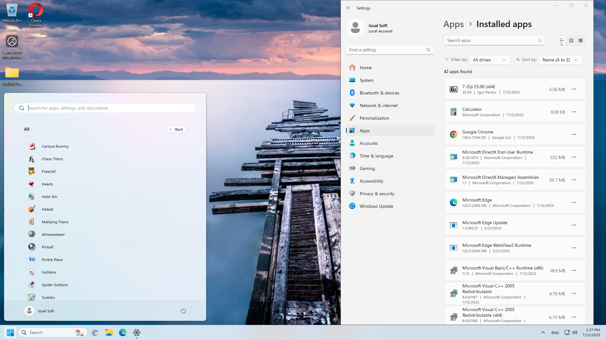This screenshot has width=606, height=340.
Task: Open File Explorer from the taskbar
Action: [x=109, y=332]
